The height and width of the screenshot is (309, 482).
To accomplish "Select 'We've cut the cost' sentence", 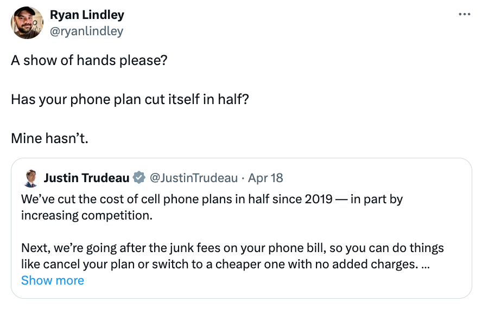I will [212, 207].
